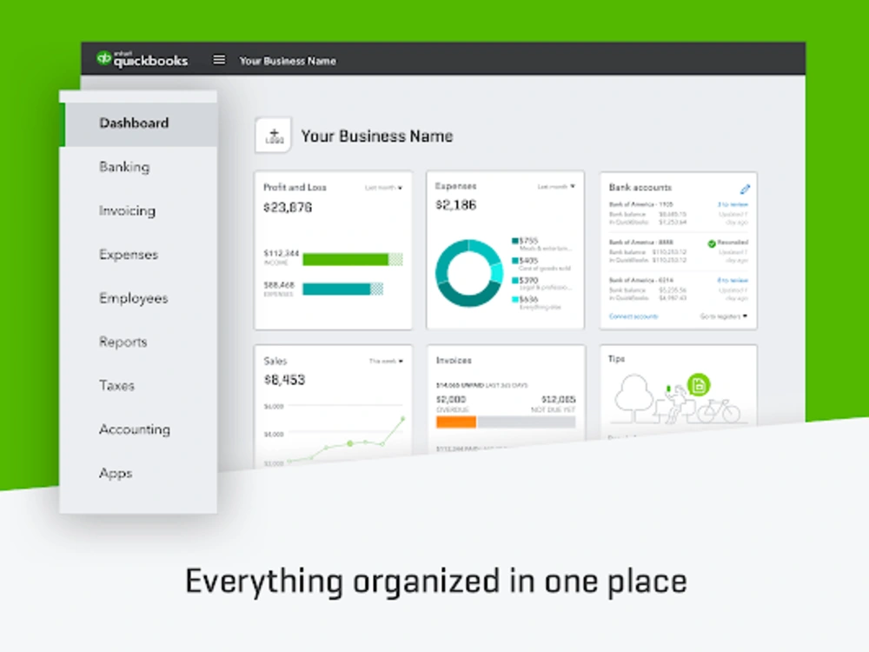The image size is (869, 652).
Task: Click the $8,453 Sales total
Action: coord(284,380)
